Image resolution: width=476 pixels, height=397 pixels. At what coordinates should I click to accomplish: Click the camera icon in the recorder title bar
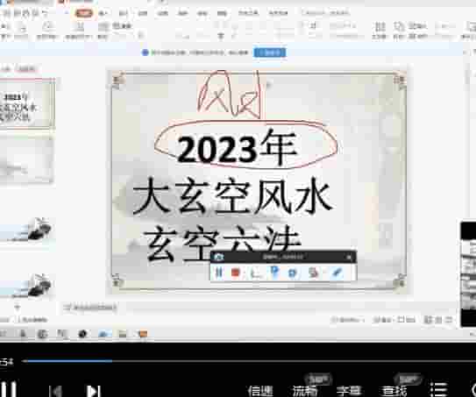[x=218, y=257]
